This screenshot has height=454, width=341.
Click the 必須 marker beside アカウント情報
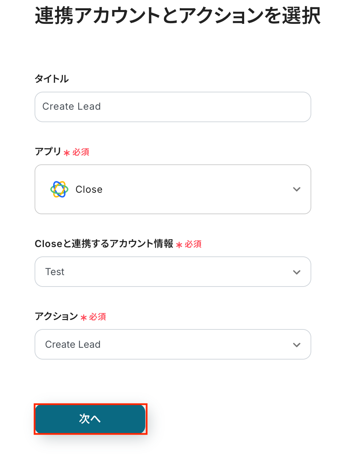point(193,244)
